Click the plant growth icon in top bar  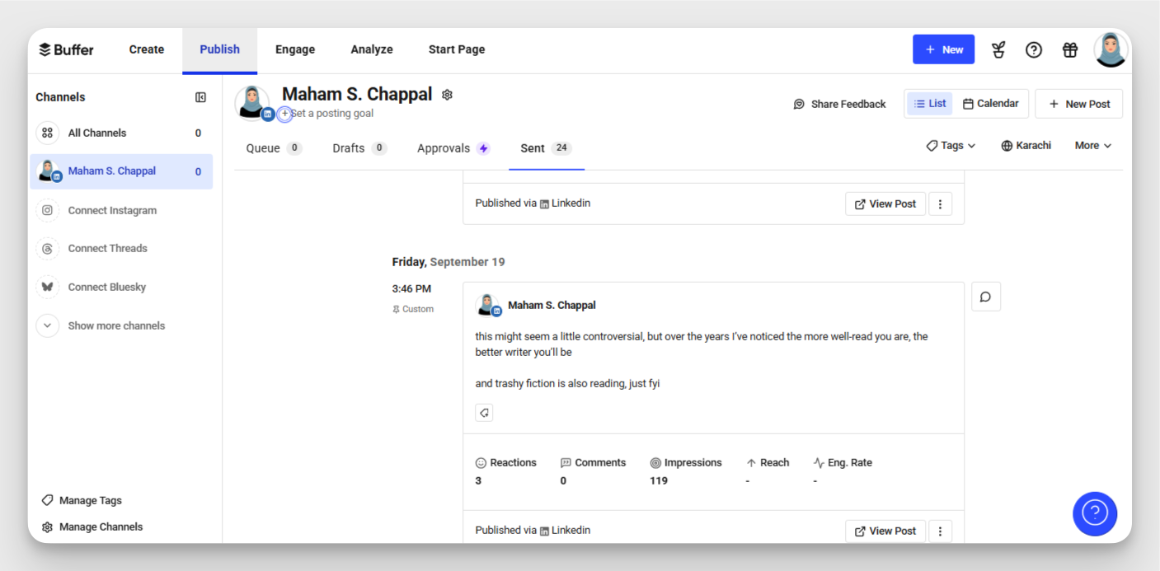(x=998, y=49)
